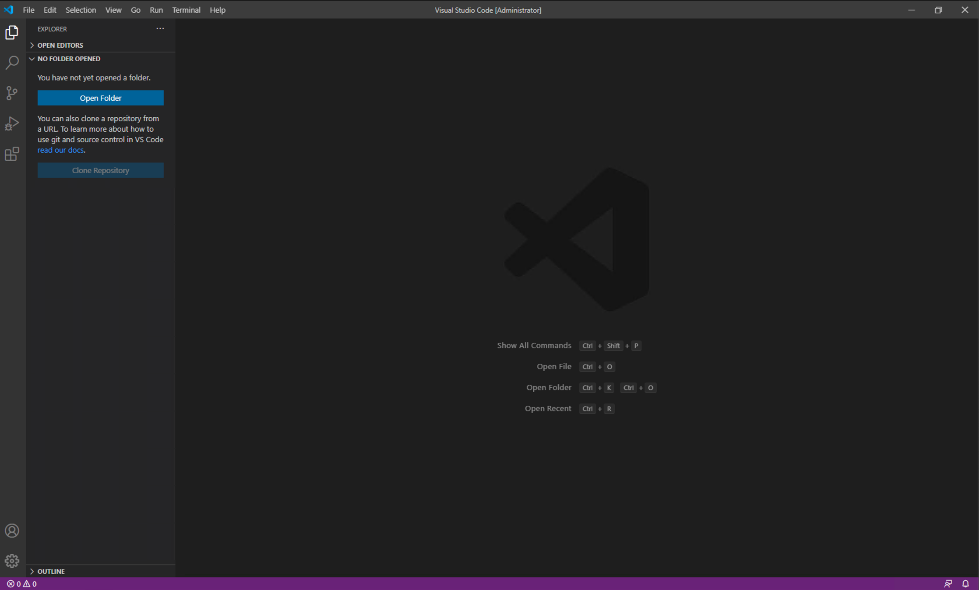
Task: Open the Terminal menu
Action: (x=186, y=10)
